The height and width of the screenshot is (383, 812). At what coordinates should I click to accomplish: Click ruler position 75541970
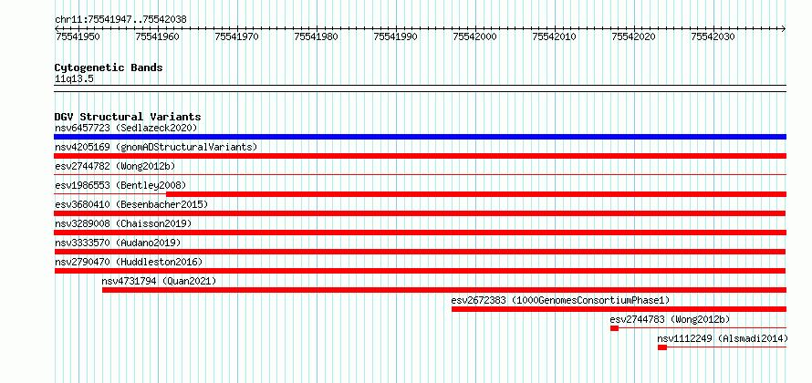pos(236,36)
